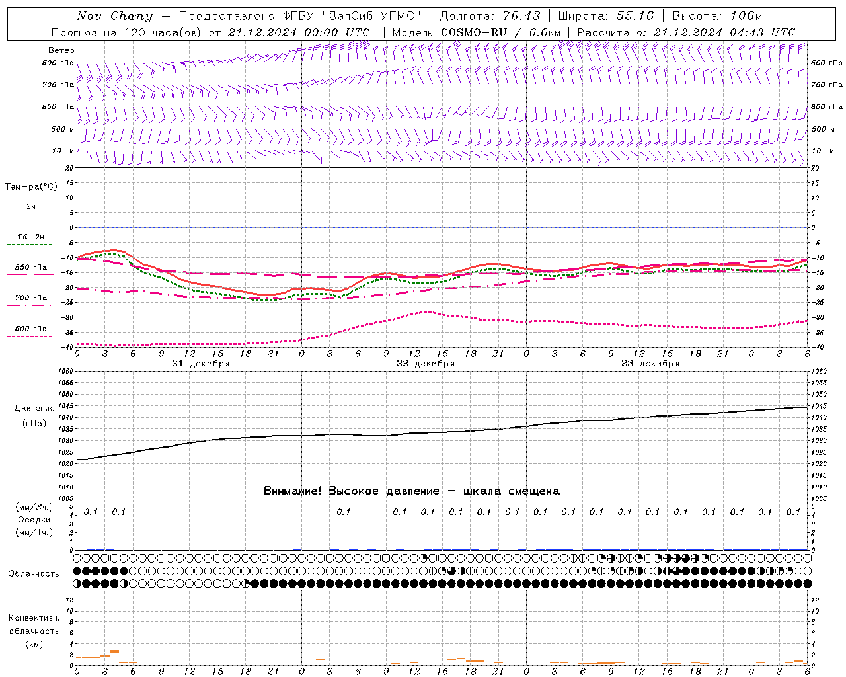The image size is (846, 677).
Task: Click the '2м' temperature legend entry
Action: coord(31,207)
